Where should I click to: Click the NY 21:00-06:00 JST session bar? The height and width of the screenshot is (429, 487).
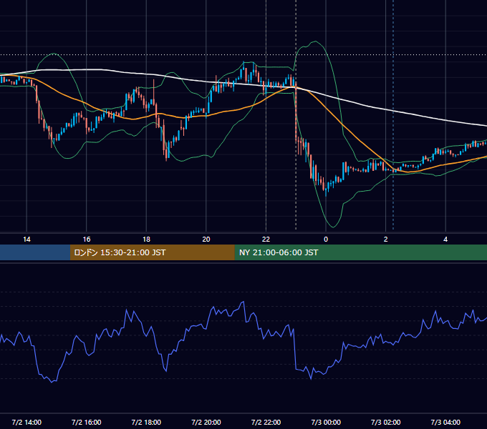pos(360,252)
